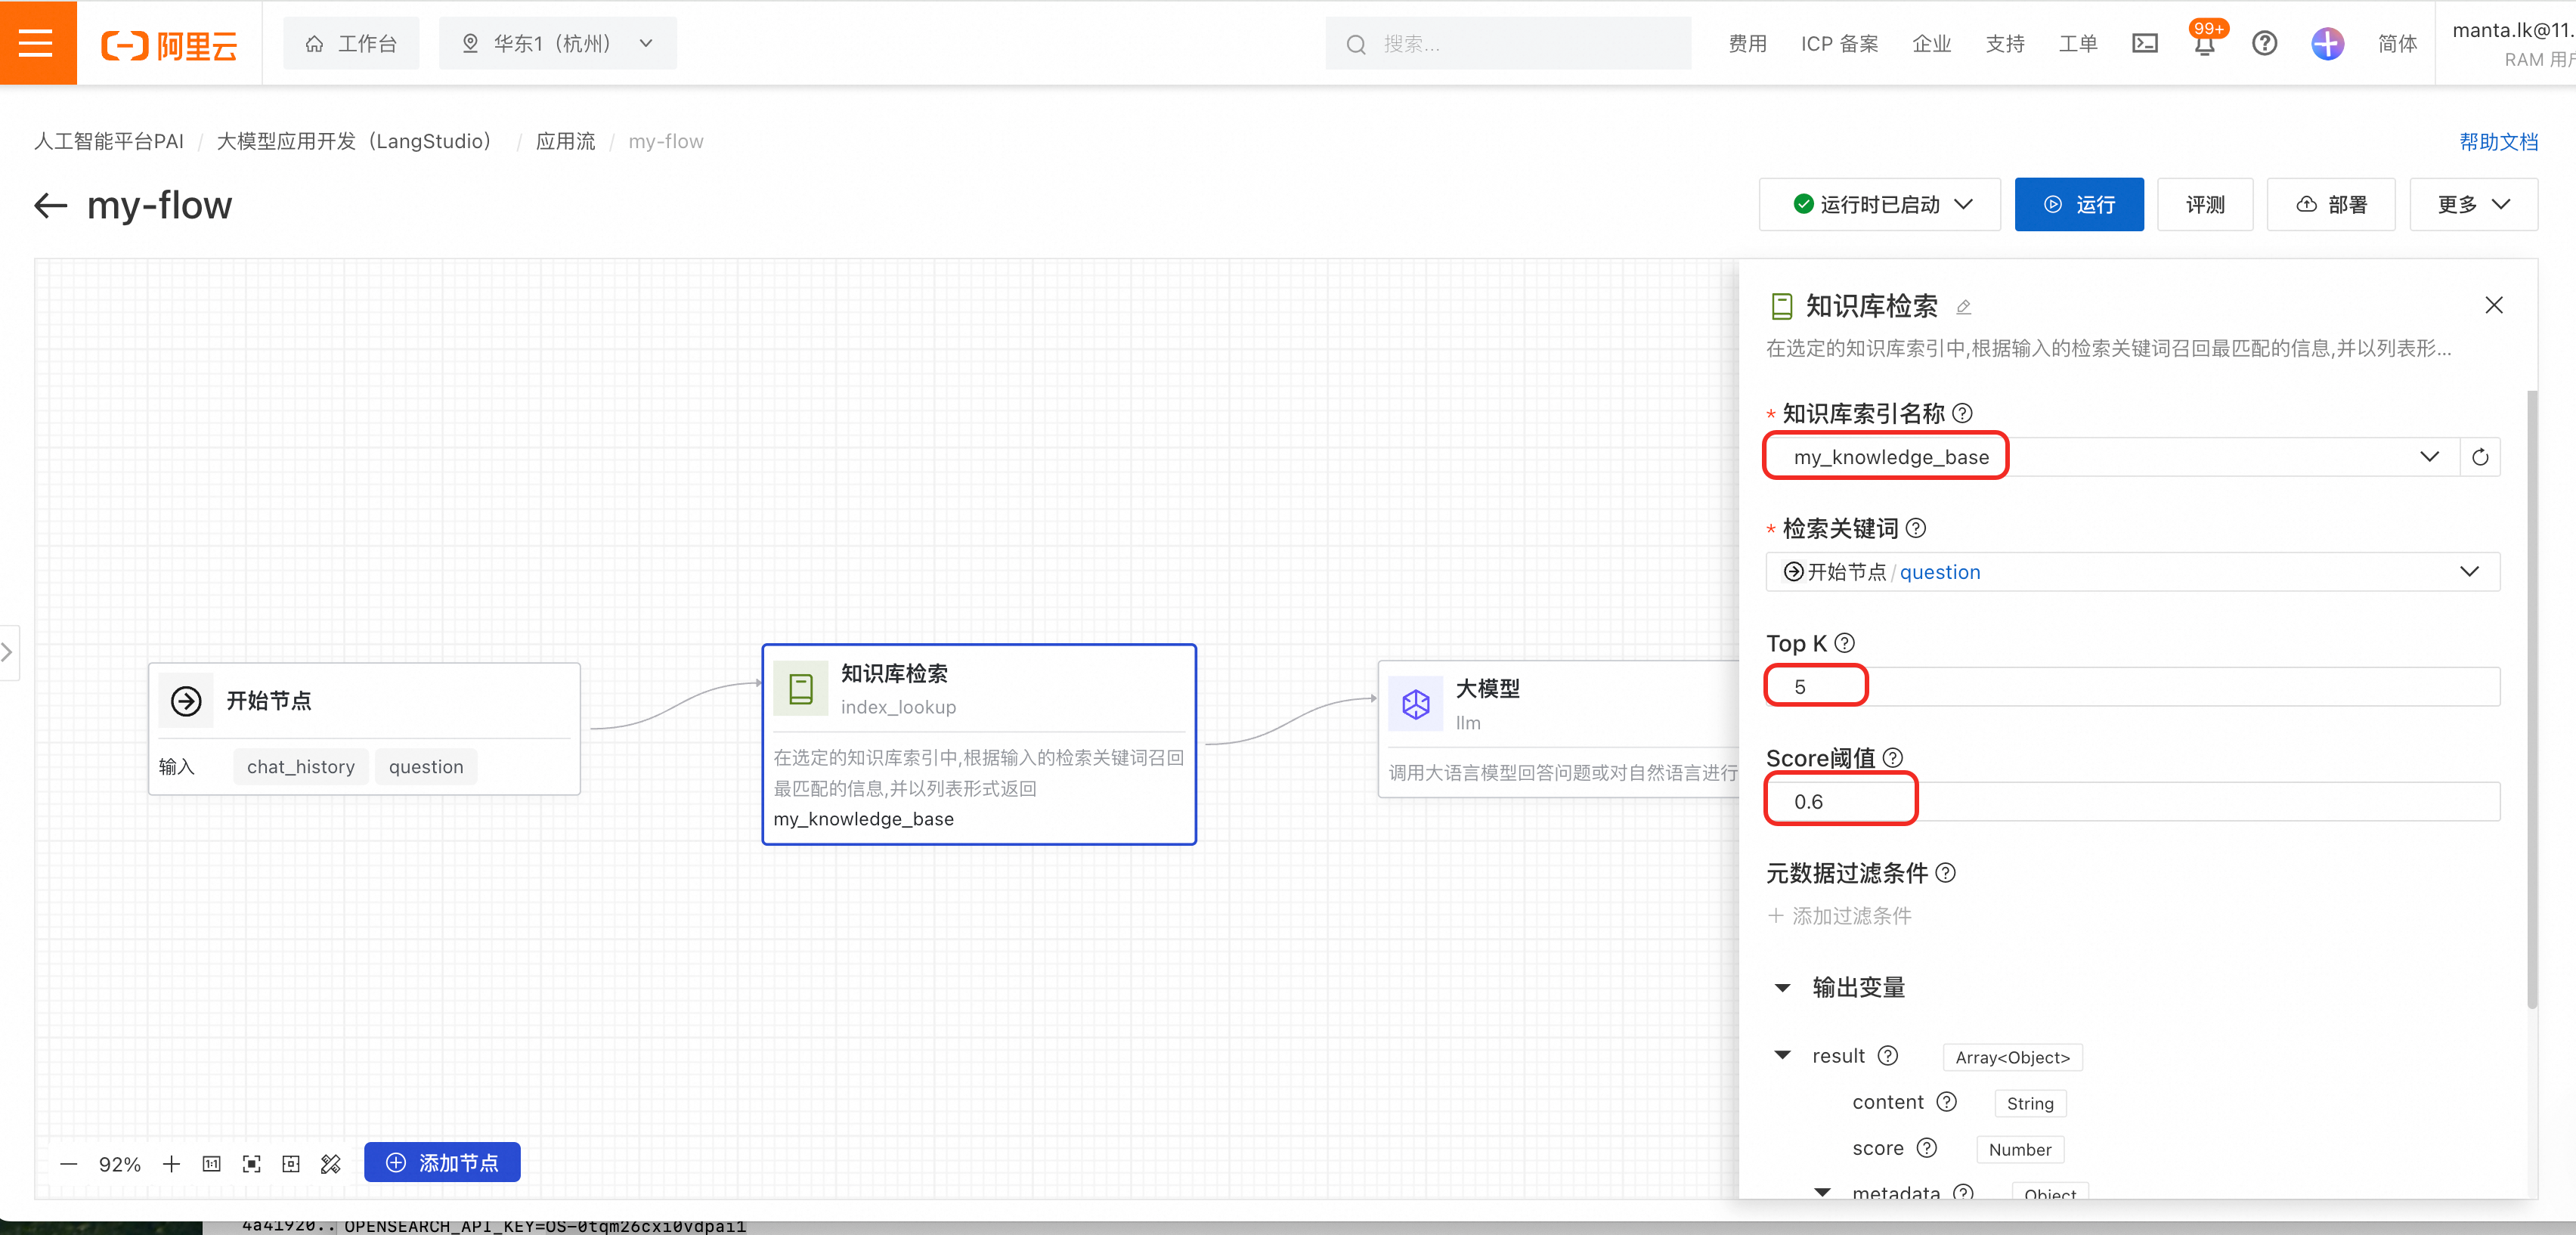The image size is (2576, 1235).
Task: Reset canvas zoom to 1:1
Action: coord(211,1163)
